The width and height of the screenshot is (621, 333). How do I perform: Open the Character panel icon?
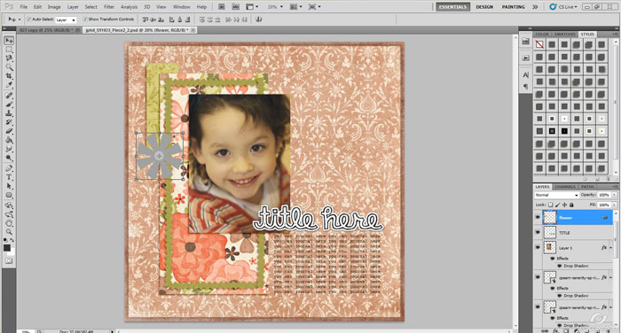click(x=525, y=74)
